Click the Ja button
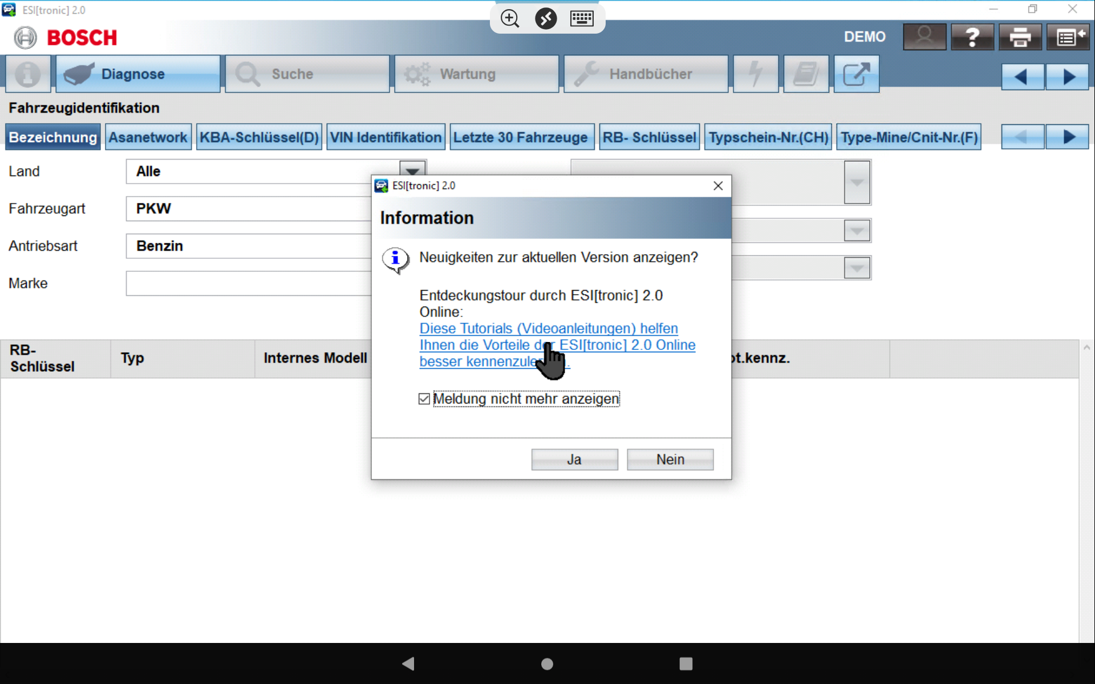The image size is (1095, 684). [x=574, y=459]
